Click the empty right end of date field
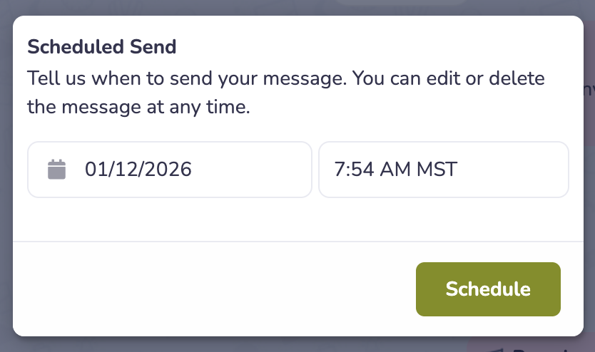 (278, 170)
